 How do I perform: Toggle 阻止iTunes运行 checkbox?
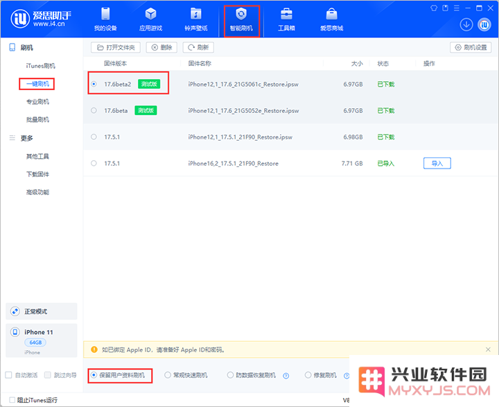coord(12,400)
